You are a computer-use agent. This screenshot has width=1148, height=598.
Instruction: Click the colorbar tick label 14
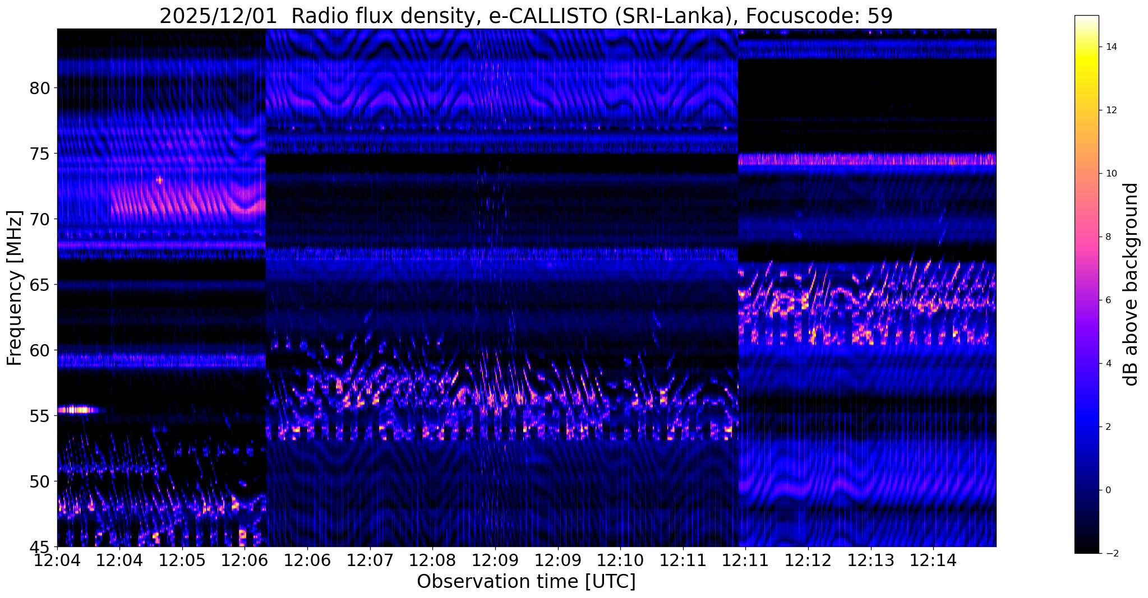click(1111, 47)
